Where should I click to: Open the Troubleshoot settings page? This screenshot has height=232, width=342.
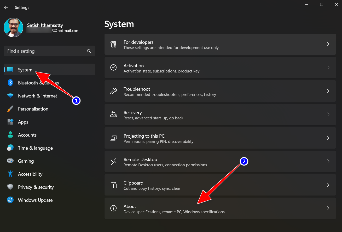(220, 91)
